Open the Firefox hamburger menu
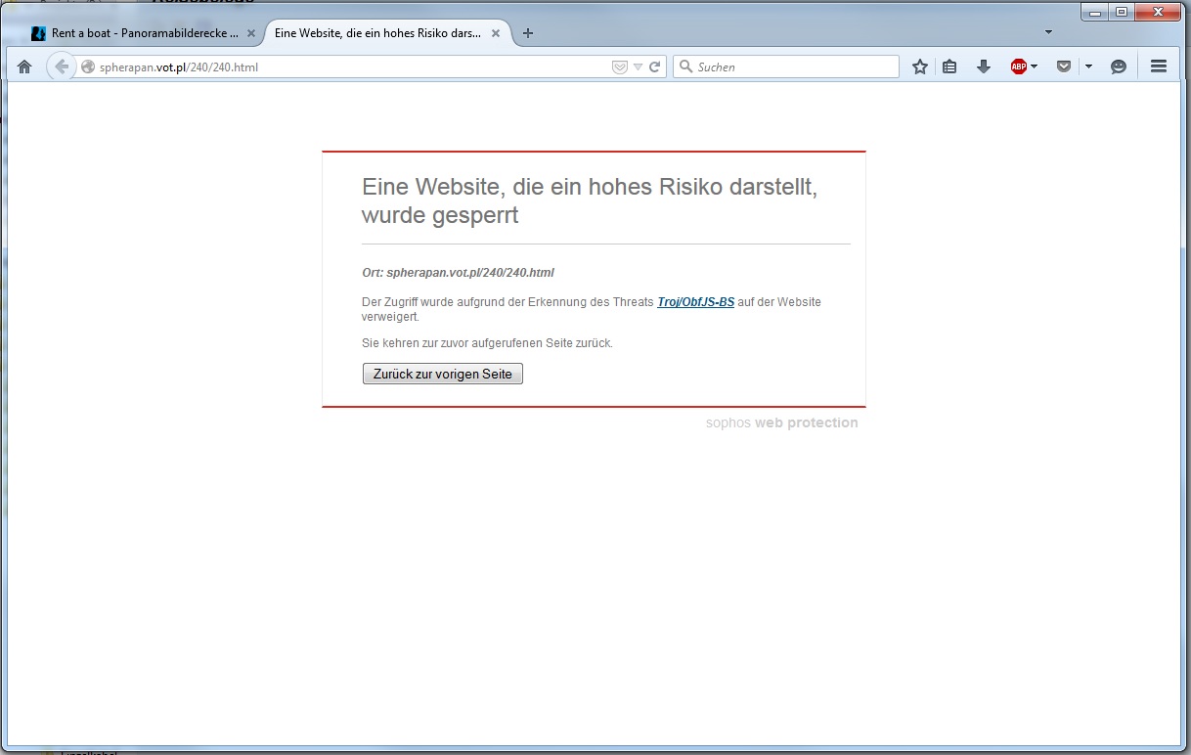The image size is (1191, 755). [1159, 67]
